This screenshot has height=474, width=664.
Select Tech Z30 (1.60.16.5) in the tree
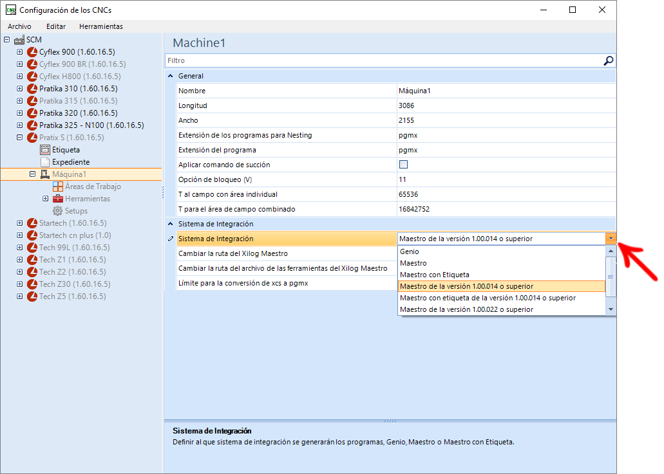point(75,284)
